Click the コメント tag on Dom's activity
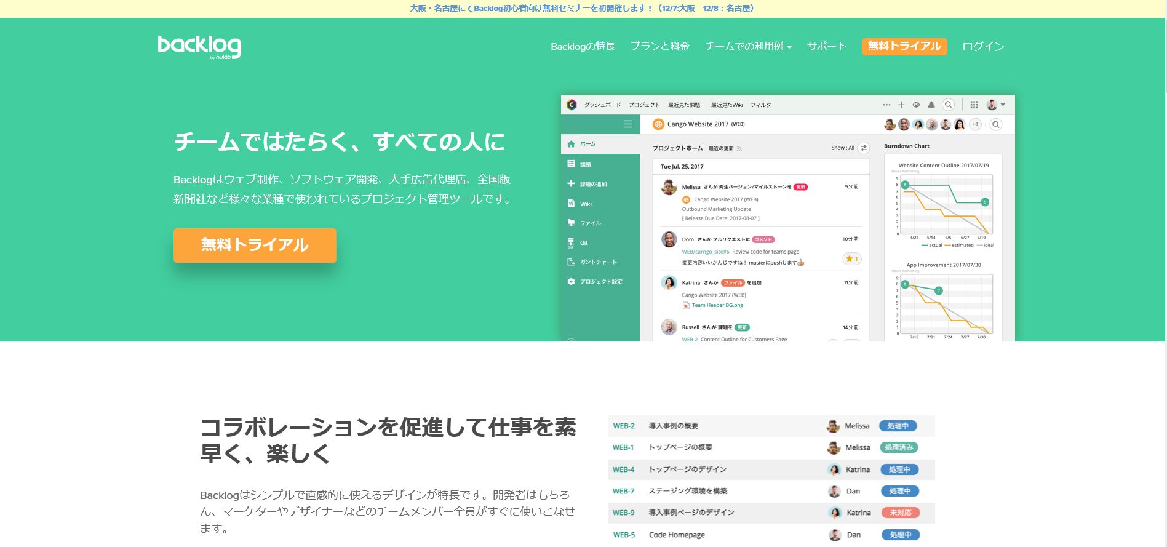The width and height of the screenshot is (1167, 547). (763, 239)
